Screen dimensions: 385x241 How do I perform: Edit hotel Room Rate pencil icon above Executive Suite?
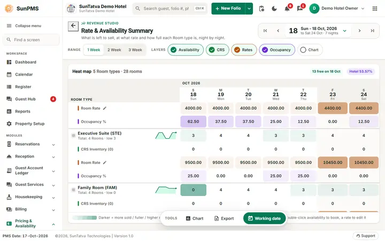[105, 108]
